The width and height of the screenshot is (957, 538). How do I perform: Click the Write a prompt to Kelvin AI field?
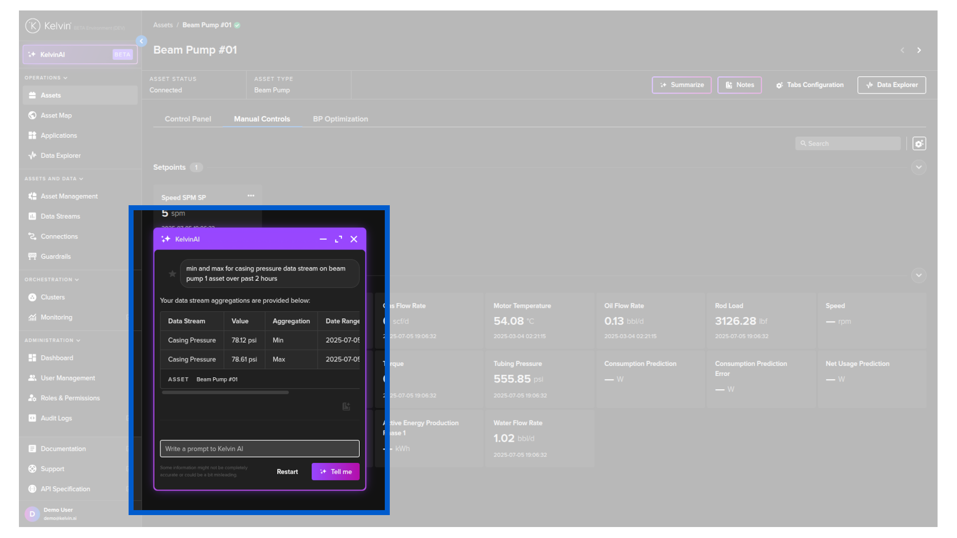[x=259, y=449]
